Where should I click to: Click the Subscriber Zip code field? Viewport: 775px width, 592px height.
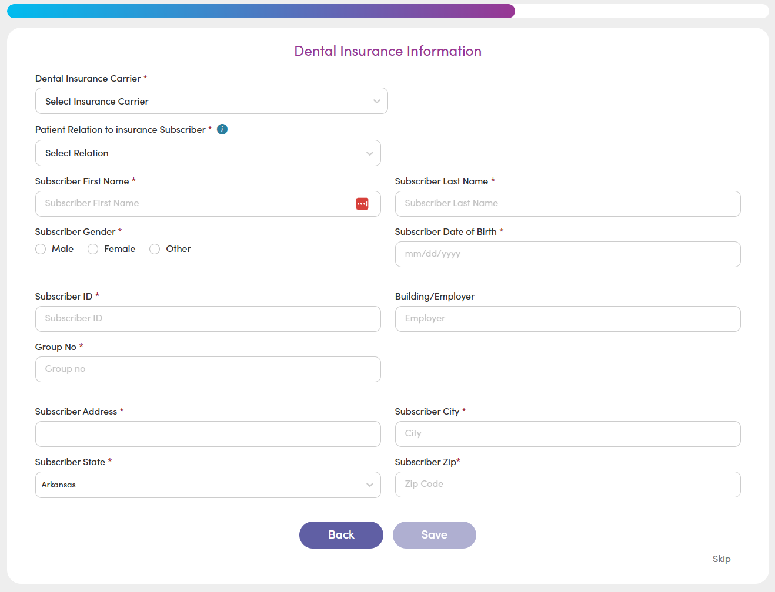point(568,485)
